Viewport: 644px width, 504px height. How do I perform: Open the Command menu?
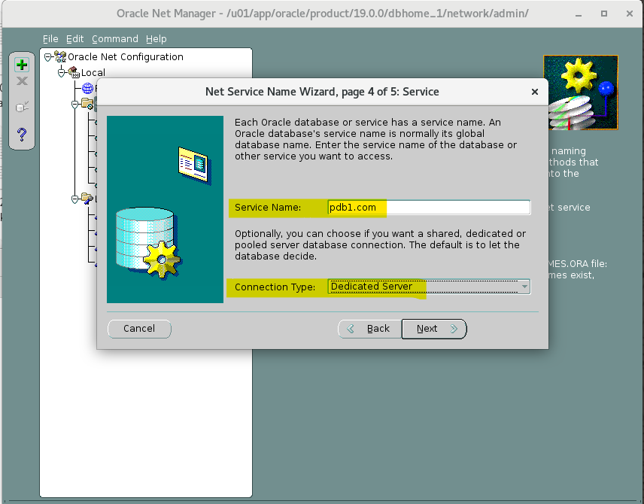(115, 38)
